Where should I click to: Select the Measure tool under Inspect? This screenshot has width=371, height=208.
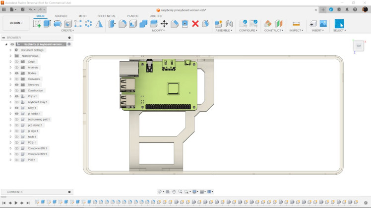[296, 23]
